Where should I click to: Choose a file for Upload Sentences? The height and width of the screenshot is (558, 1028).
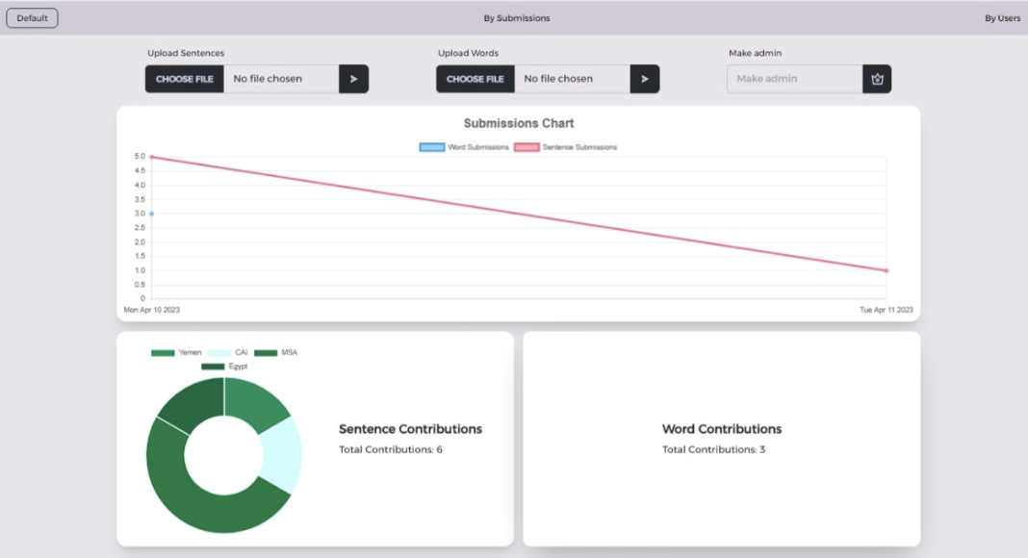point(185,79)
